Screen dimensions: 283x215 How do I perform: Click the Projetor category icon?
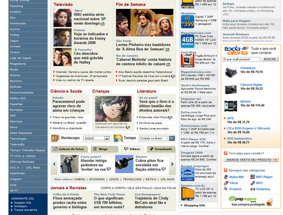[225, 189]
